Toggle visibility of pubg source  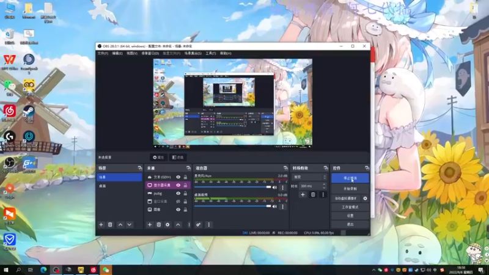tap(178, 193)
